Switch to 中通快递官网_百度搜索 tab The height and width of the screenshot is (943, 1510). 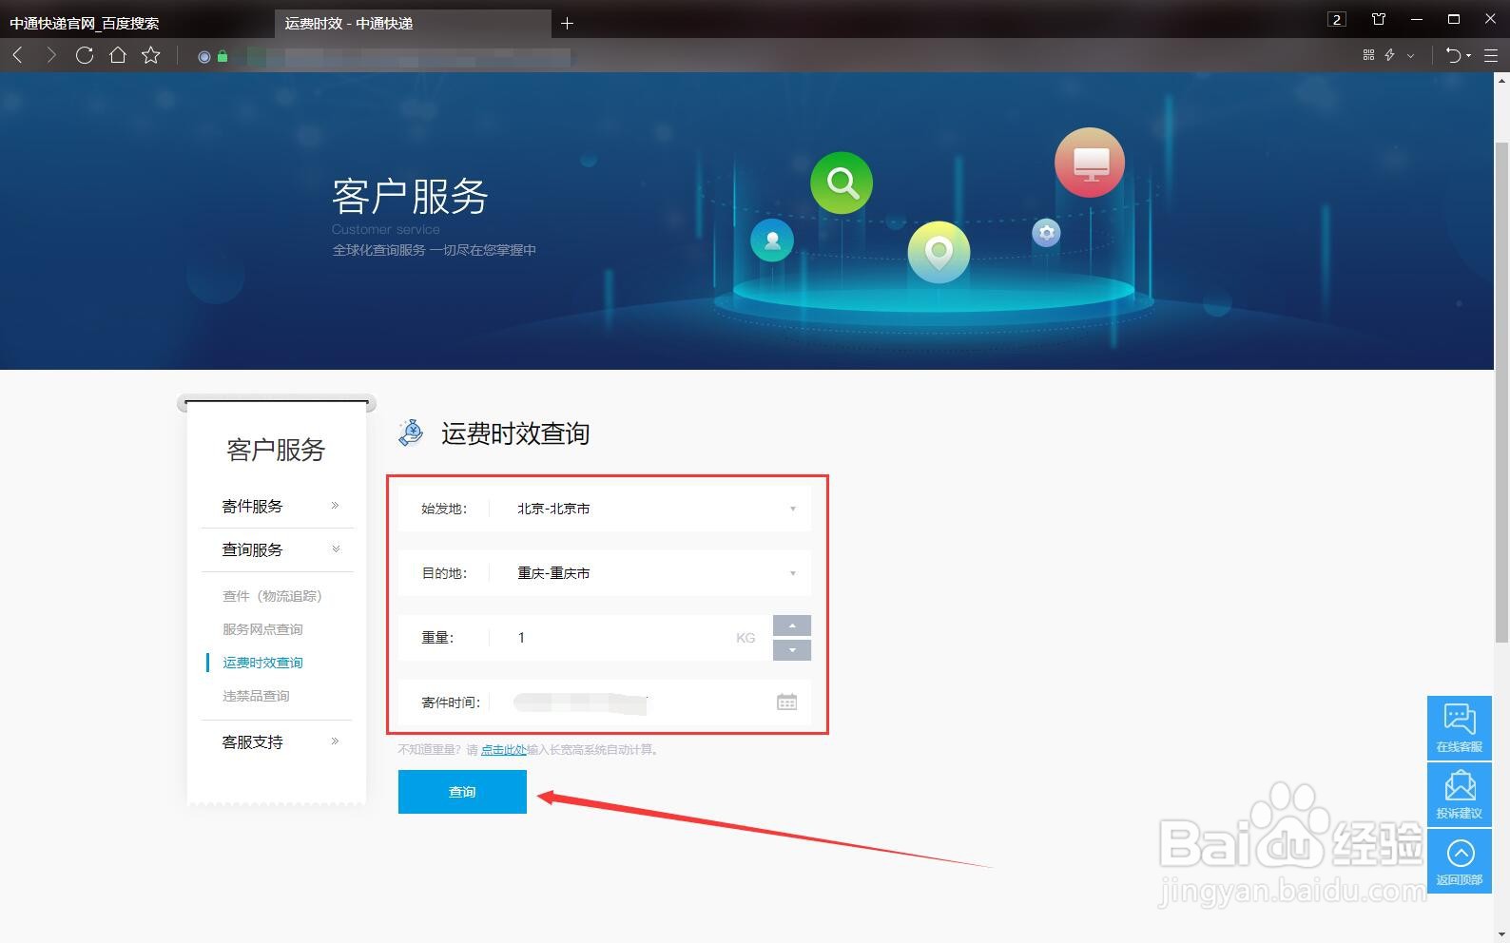tap(136, 23)
